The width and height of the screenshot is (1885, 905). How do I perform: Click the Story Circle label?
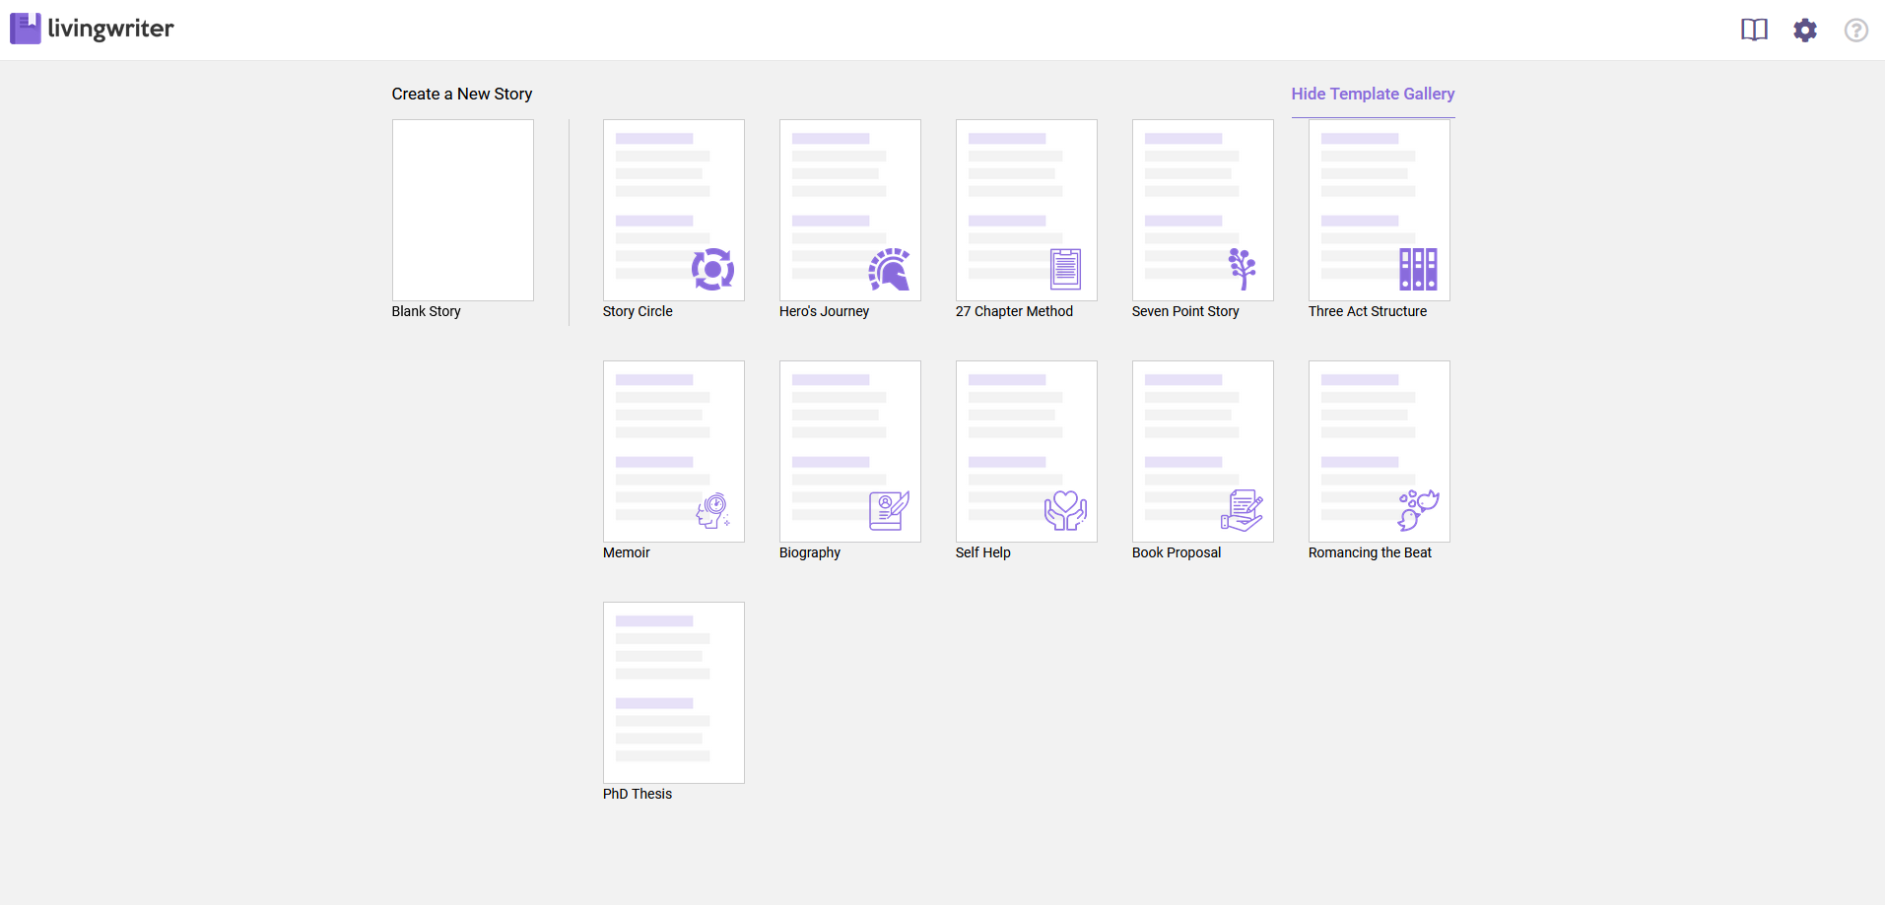(638, 311)
